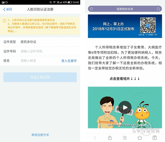This screenshot has width=165, height=142.
Task: Play the 税改红利 video
Action: 125,107
